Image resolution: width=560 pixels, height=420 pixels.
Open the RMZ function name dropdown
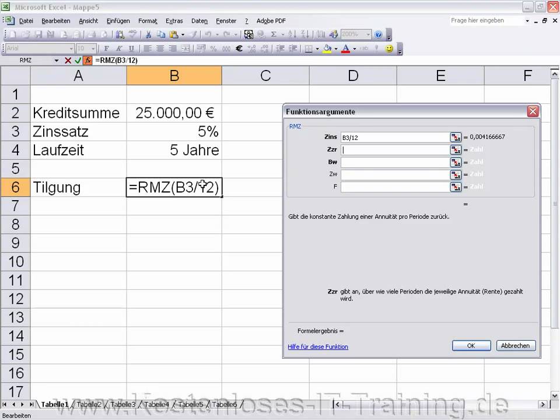point(57,60)
